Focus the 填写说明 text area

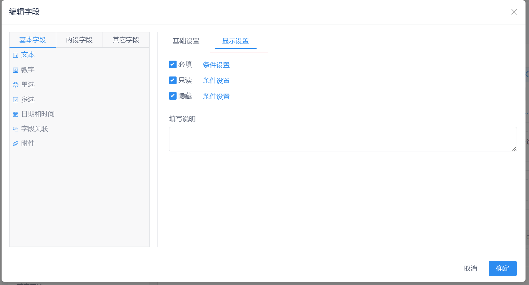tap(343, 139)
